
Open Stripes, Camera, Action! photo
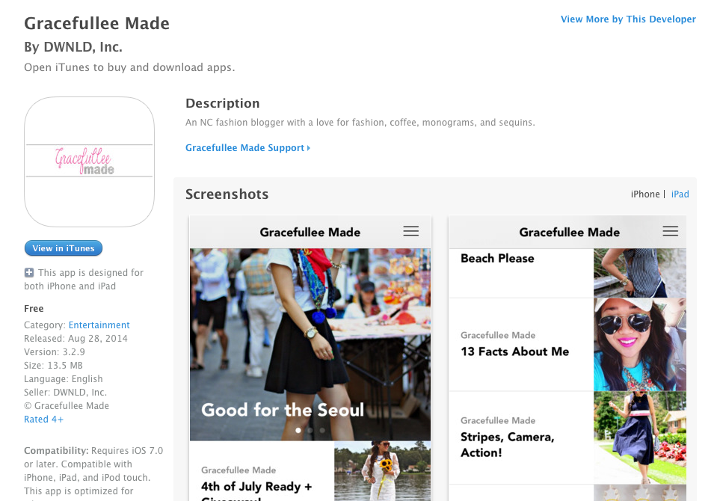click(x=639, y=437)
